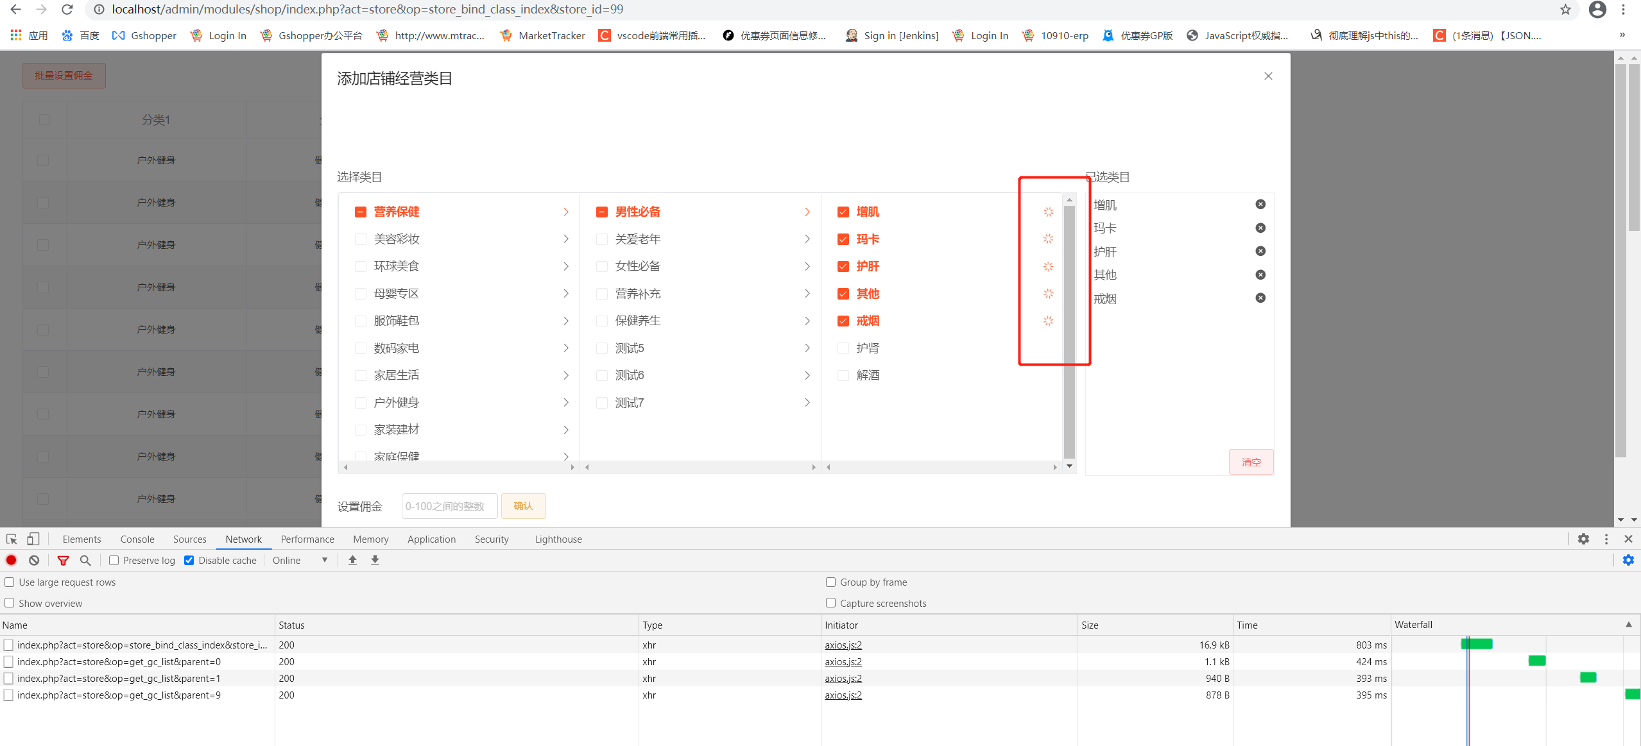The width and height of the screenshot is (1641, 746).
Task: Toggle the device toolbar icon
Action: point(33,539)
